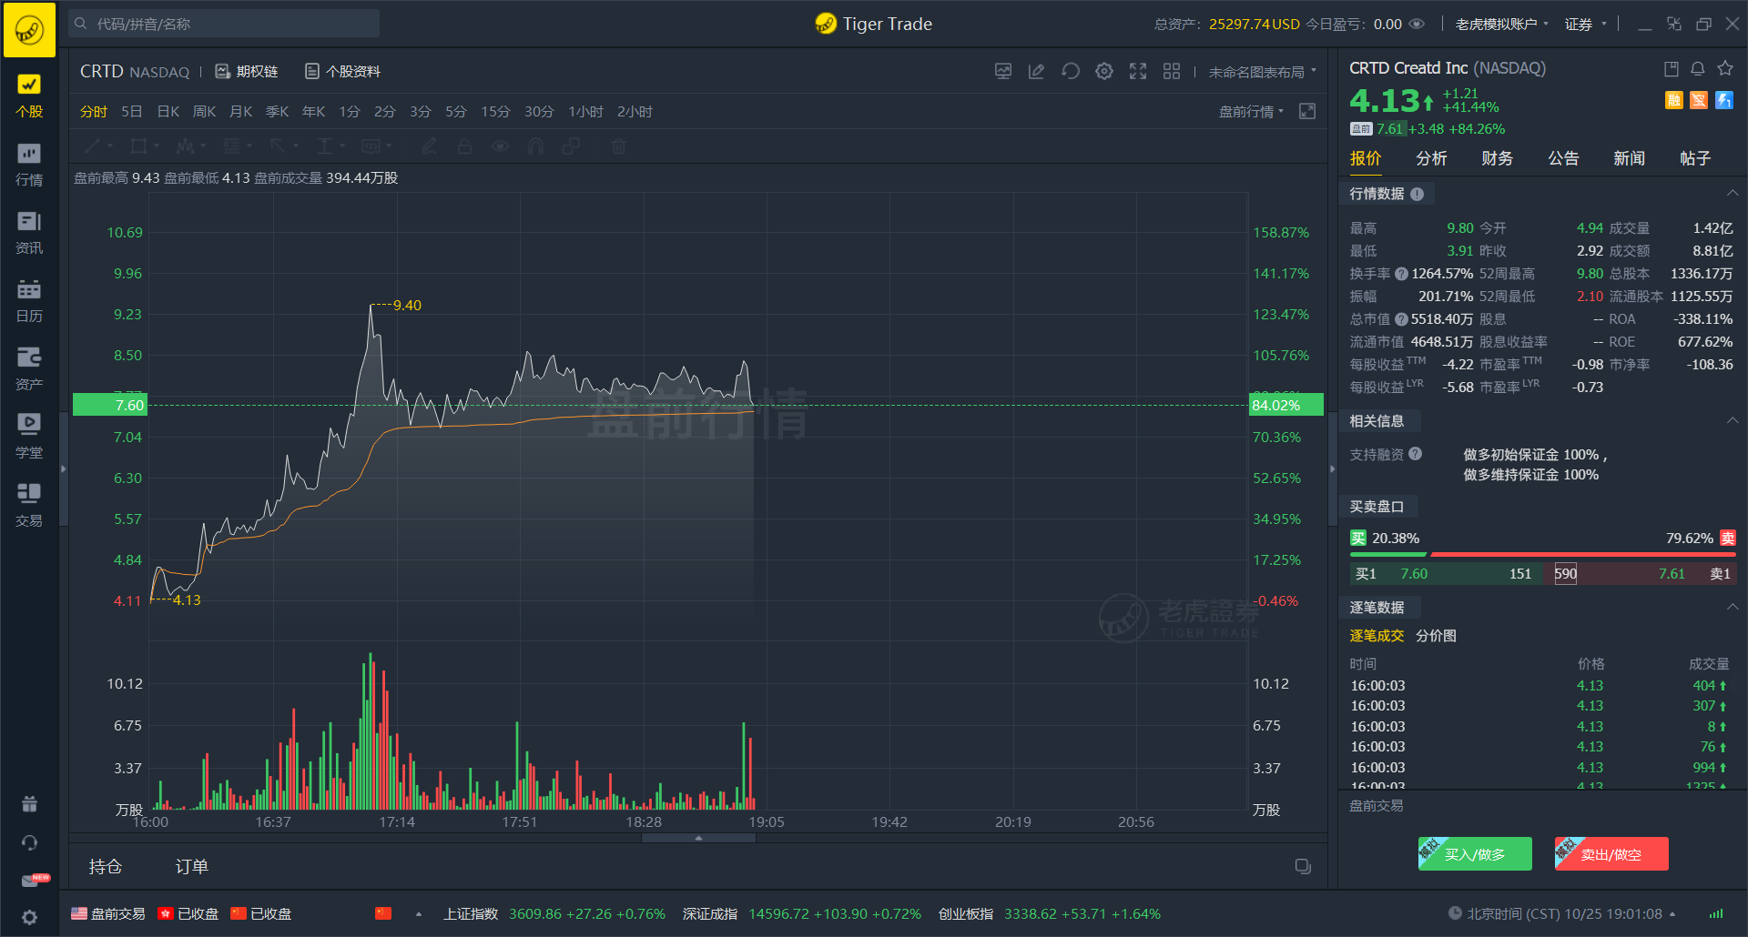The height and width of the screenshot is (937, 1748).
Task: Open settings gear at sidebar bottom
Action: coord(29,917)
